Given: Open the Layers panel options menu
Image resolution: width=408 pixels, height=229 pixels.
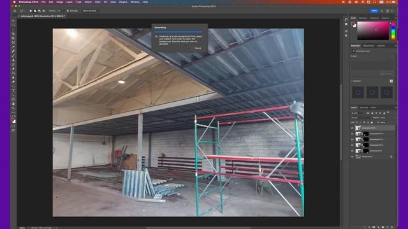Looking at the screenshot, I should click(395, 108).
